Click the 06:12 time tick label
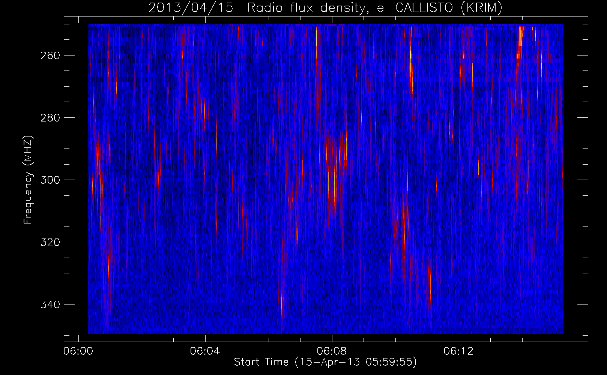 pyautogui.click(x=459, y=351)
